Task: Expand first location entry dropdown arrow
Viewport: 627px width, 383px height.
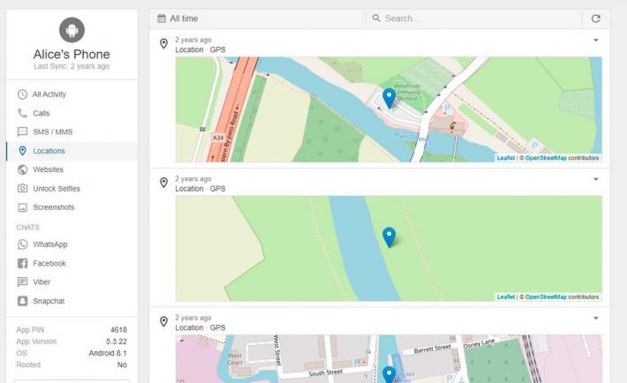Action: point(595,41)
